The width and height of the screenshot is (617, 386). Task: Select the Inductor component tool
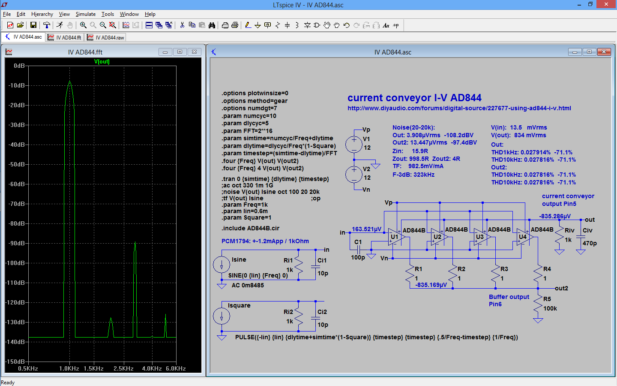tap(297, 25)
